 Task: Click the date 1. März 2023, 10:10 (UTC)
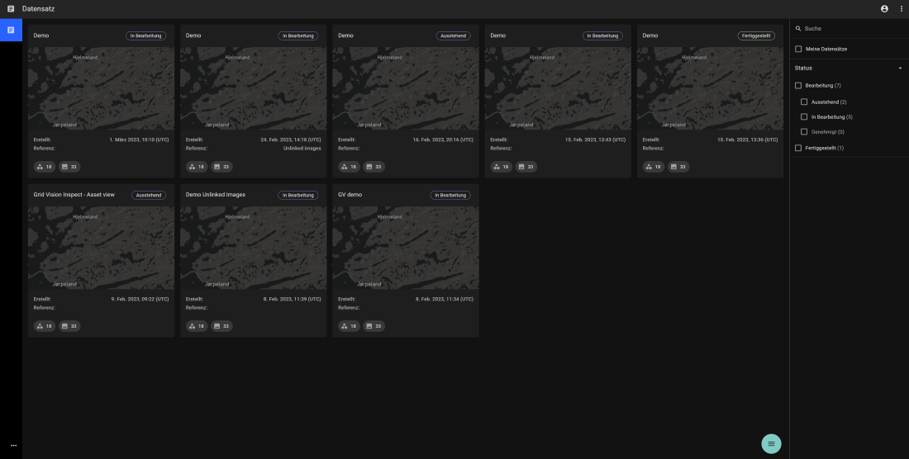139,140
